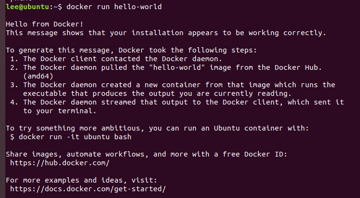The width and height of the screenshot is (360, 198).
Task: Open the https://docs.docker.com/get-started/ link
Action: coord(88,189)
